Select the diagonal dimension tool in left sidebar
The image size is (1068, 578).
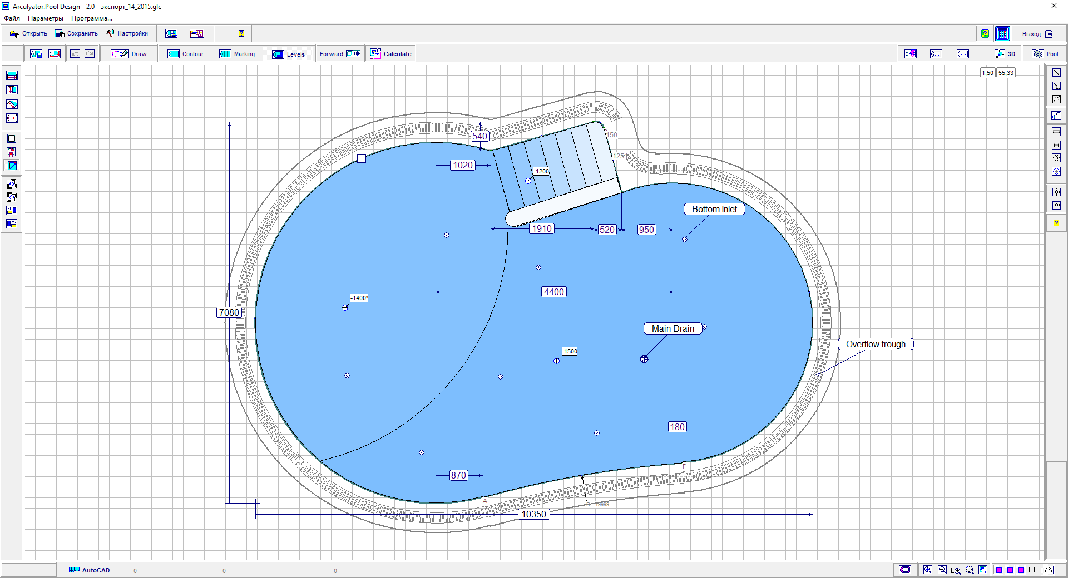click(x=12, y=104)
